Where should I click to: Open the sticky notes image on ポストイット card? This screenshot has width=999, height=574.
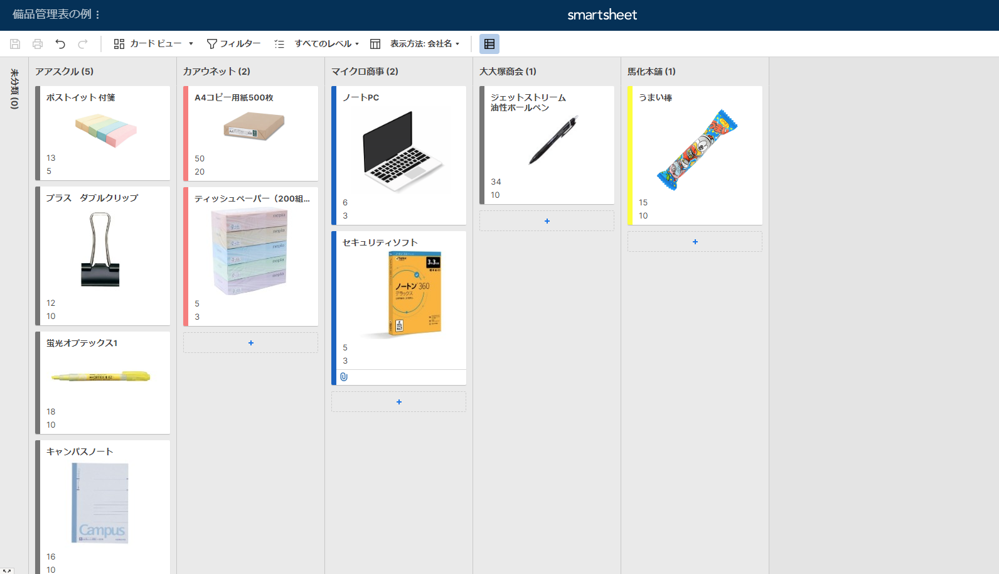(106, 130)
